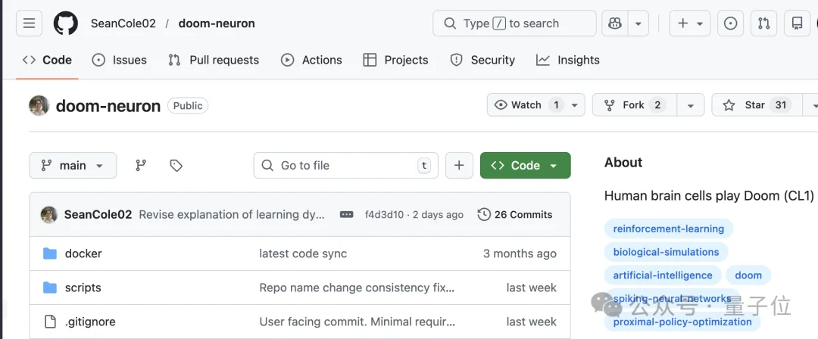Click the GitHub logo icon

[66, 23]
